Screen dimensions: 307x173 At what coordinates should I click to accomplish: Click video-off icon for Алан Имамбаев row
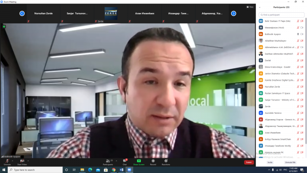(x=302, y=133)
